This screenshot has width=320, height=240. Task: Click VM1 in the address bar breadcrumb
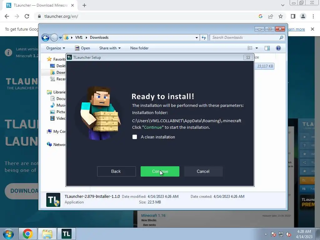tap(79, 37)
